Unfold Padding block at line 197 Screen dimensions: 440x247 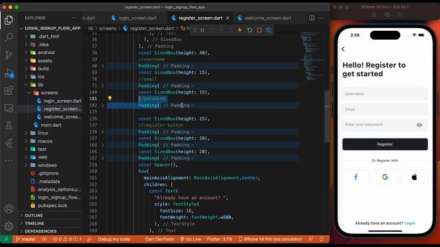tap(102, 158)
